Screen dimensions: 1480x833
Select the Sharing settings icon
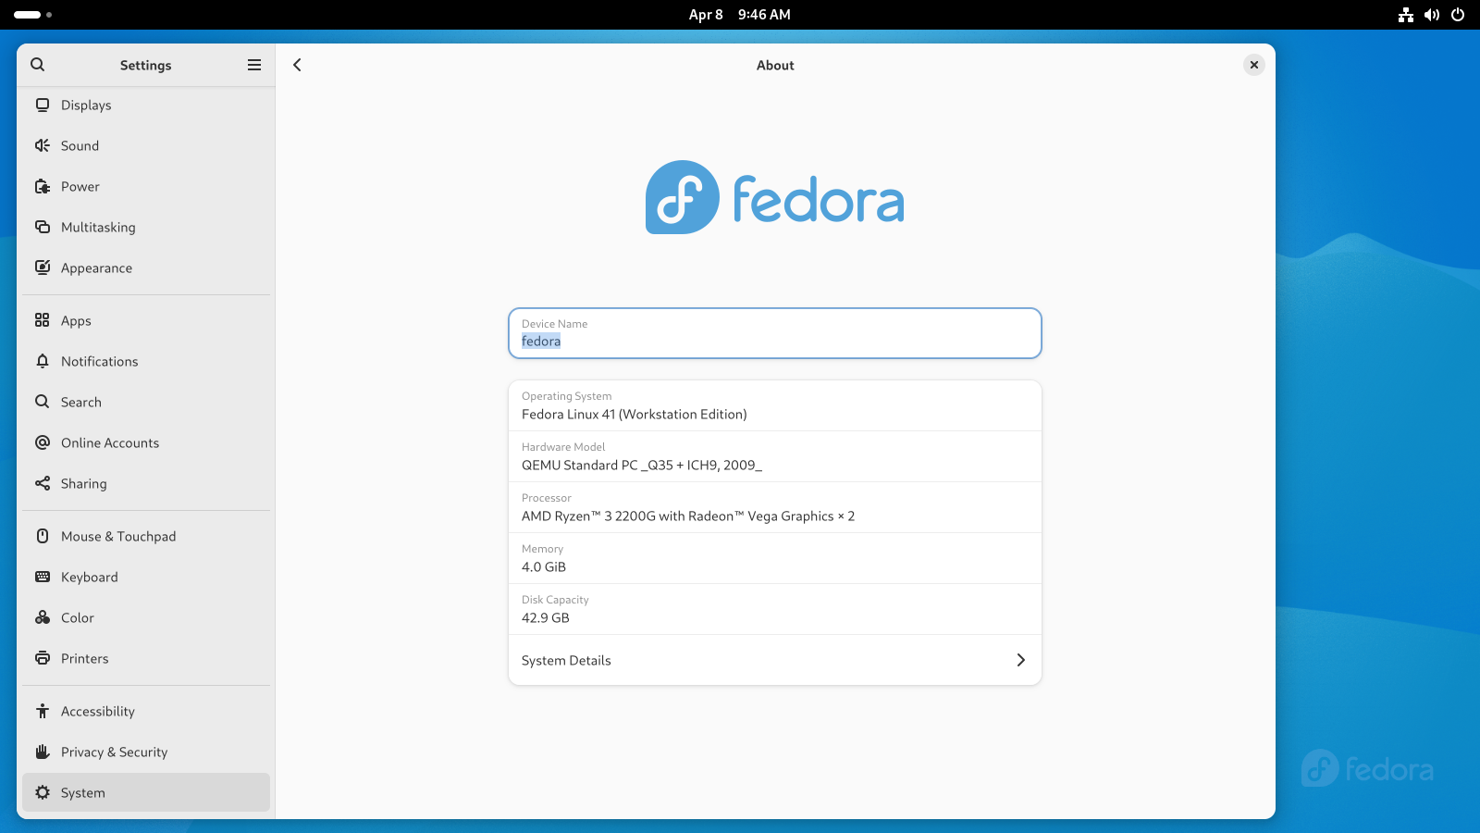43,483
